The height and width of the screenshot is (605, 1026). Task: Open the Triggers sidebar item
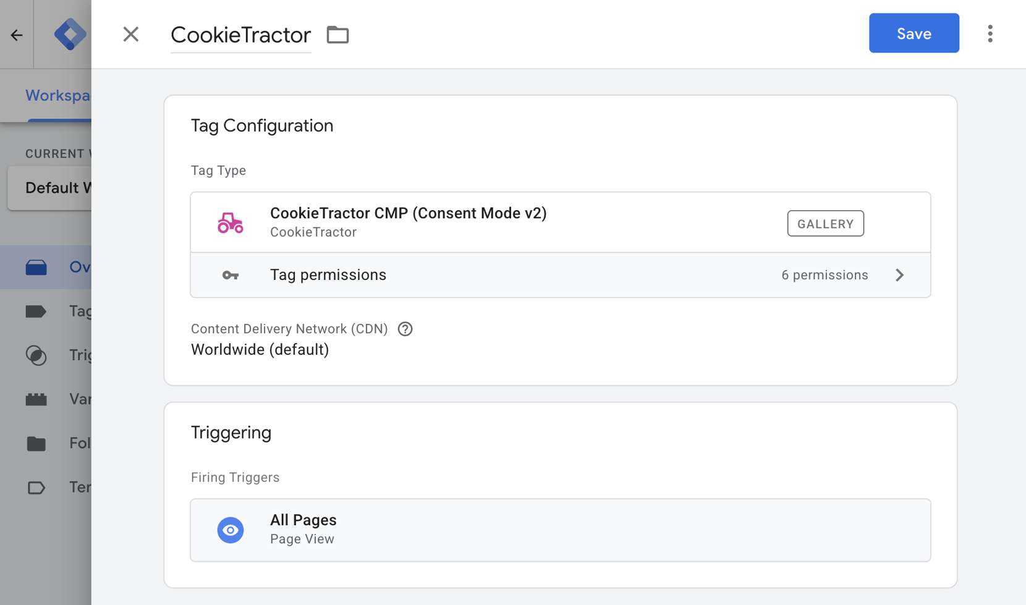[58, 355]
